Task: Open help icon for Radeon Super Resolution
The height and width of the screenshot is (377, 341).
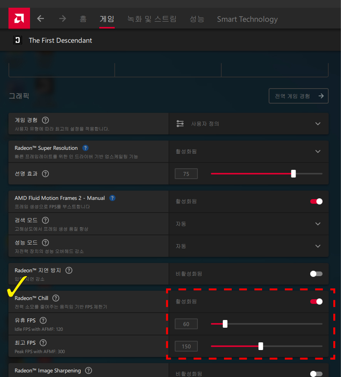Action: [x=85, y=148]
